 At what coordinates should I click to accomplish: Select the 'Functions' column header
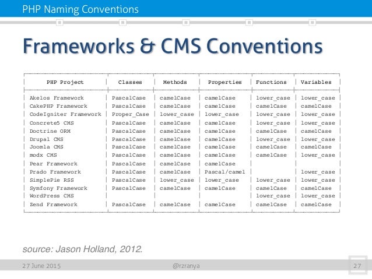[x=271, y=82]
